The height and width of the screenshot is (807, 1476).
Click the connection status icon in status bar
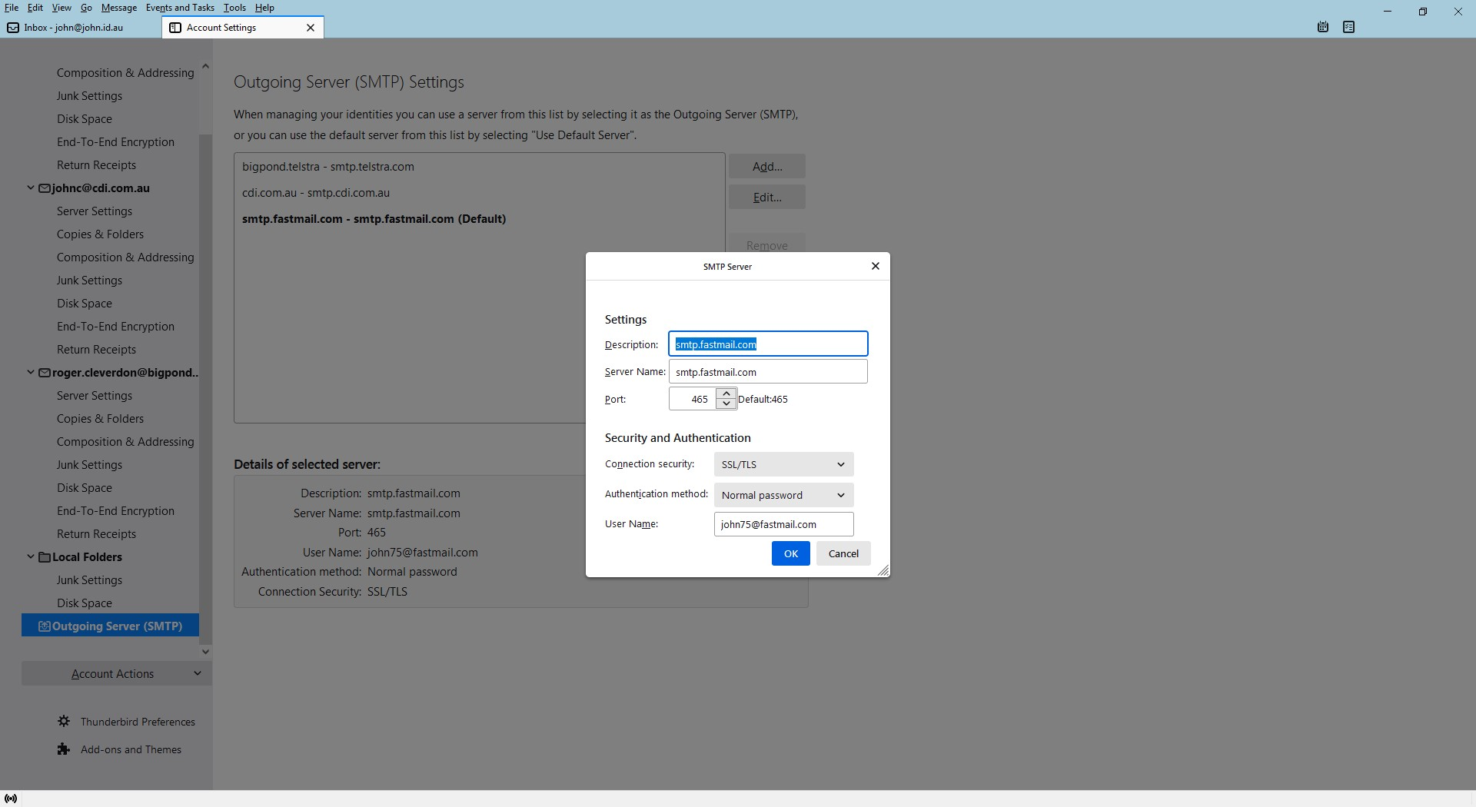click(x=11, y=799)
